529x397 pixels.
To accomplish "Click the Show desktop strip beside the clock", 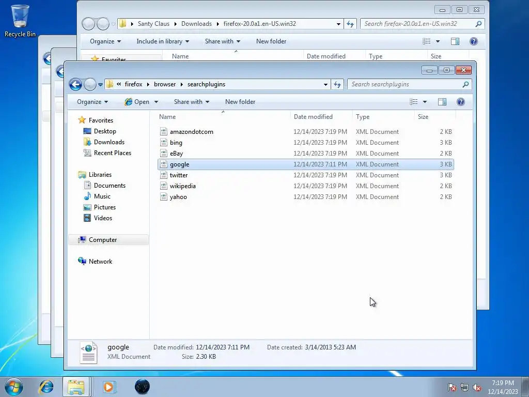I will coord(526,387).
